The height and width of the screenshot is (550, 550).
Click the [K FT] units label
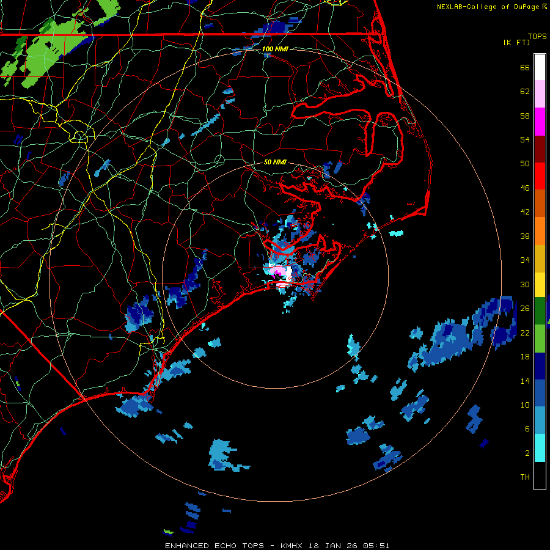516,42
